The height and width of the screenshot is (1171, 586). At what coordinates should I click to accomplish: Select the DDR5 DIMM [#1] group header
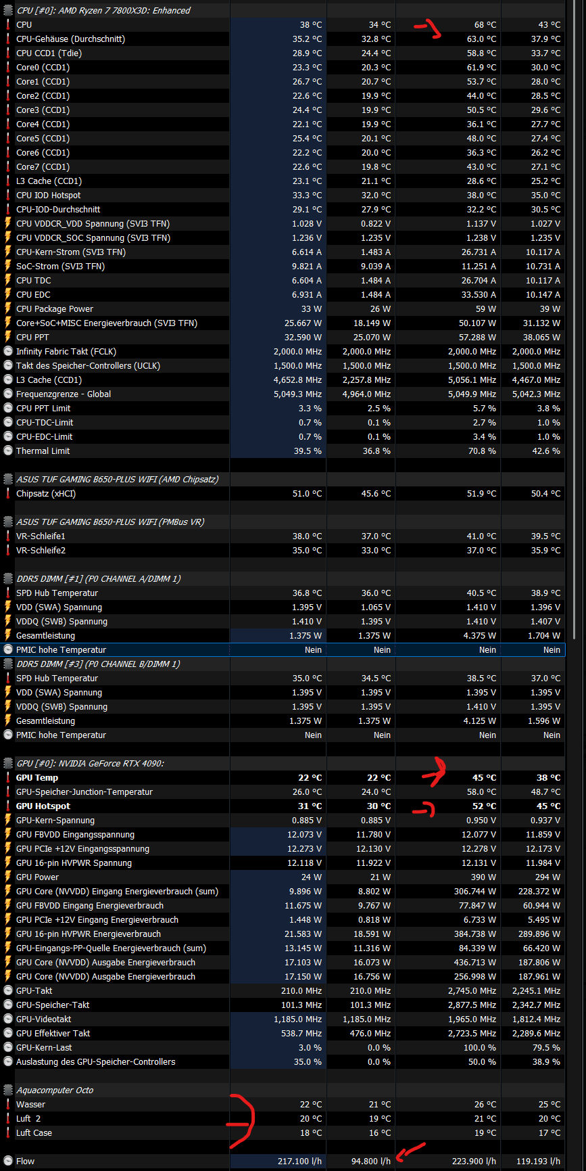[x=283, y=579]
